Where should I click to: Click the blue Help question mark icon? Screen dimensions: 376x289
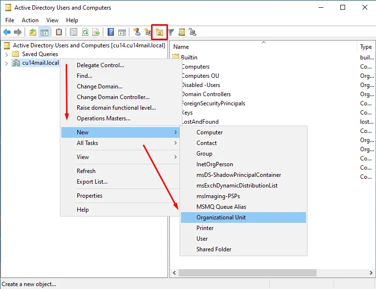(x=111, y=32)
